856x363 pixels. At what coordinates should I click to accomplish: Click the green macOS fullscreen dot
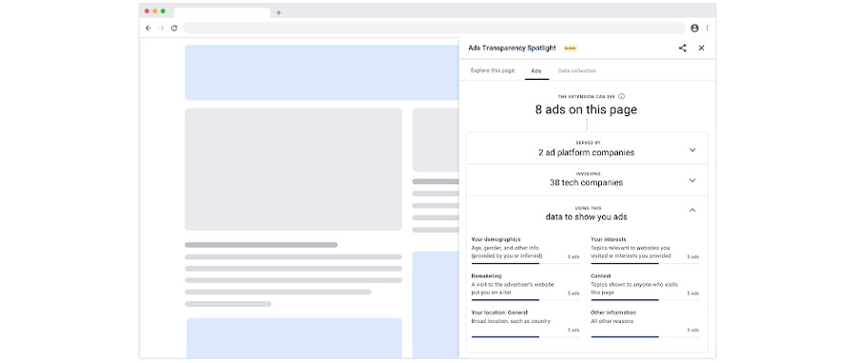click(x=163, y=10)
